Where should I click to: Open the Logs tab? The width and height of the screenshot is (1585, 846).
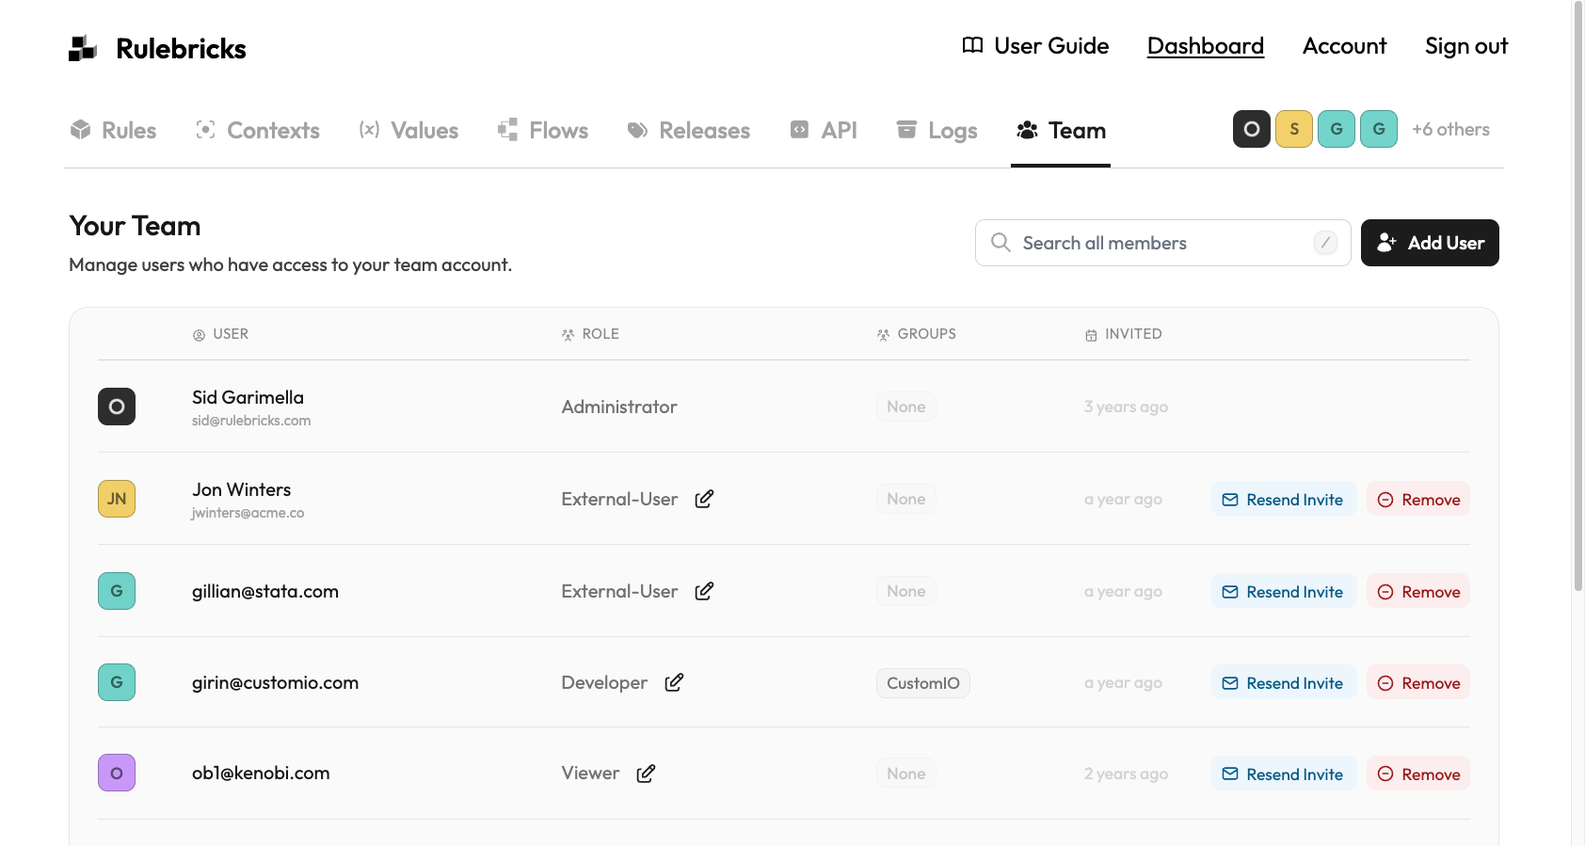tap(937, 130)
